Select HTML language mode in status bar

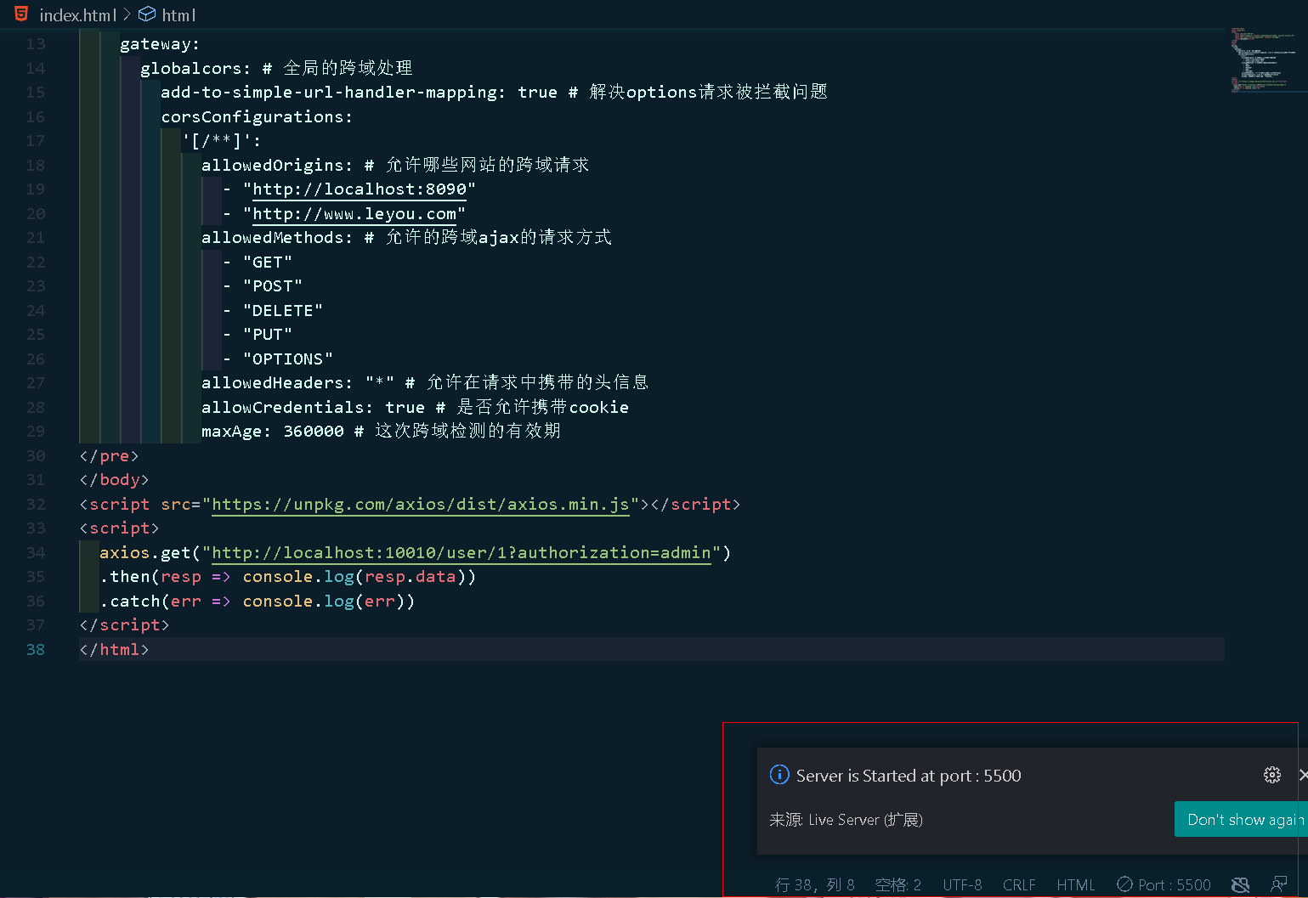(1075, 885)
